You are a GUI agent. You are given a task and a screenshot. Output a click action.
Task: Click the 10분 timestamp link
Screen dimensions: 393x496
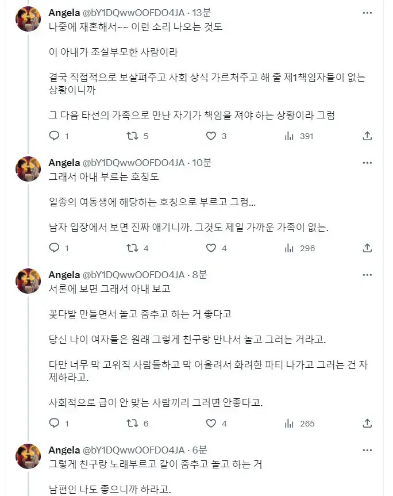201,162
